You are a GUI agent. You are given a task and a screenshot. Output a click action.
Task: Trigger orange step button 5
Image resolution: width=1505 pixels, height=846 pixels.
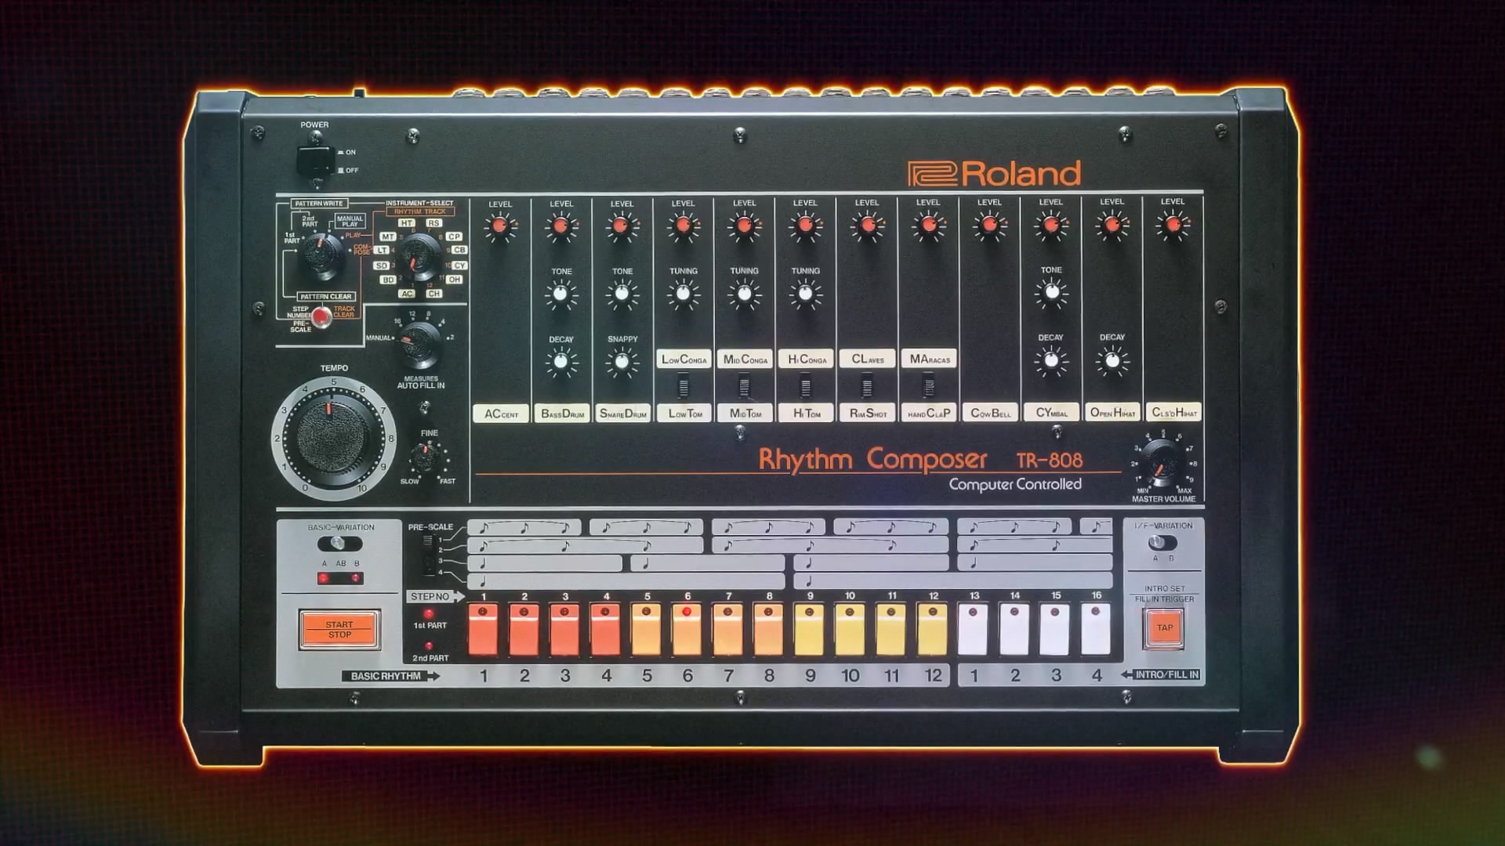click(x=646, y=629)
